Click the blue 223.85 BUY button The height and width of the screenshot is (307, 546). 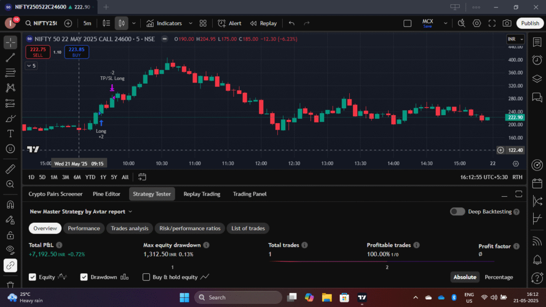[x=77, y=52]
